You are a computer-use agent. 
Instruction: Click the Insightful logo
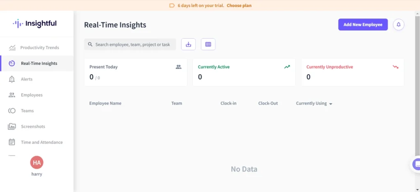(35, 23)
